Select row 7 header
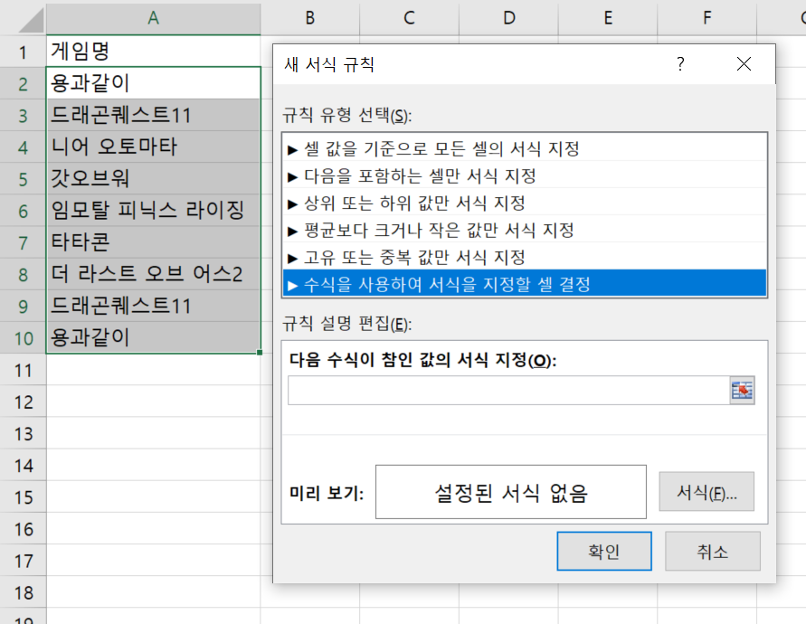Viewport: 806px width, 624px height. tap(24, 242)
